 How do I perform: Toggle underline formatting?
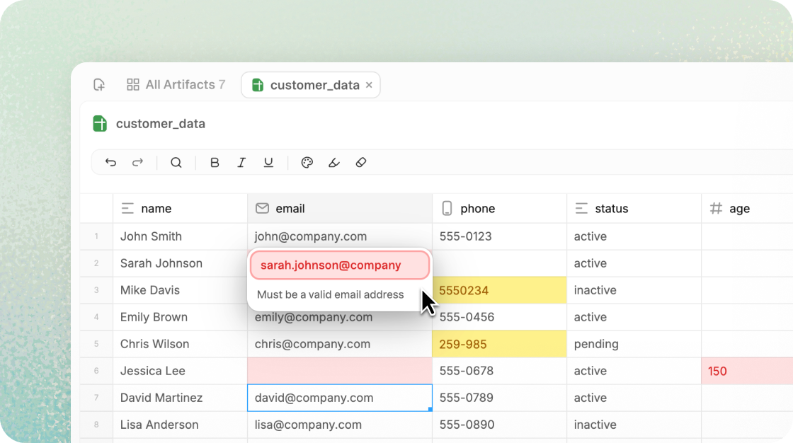coord(268,162)
